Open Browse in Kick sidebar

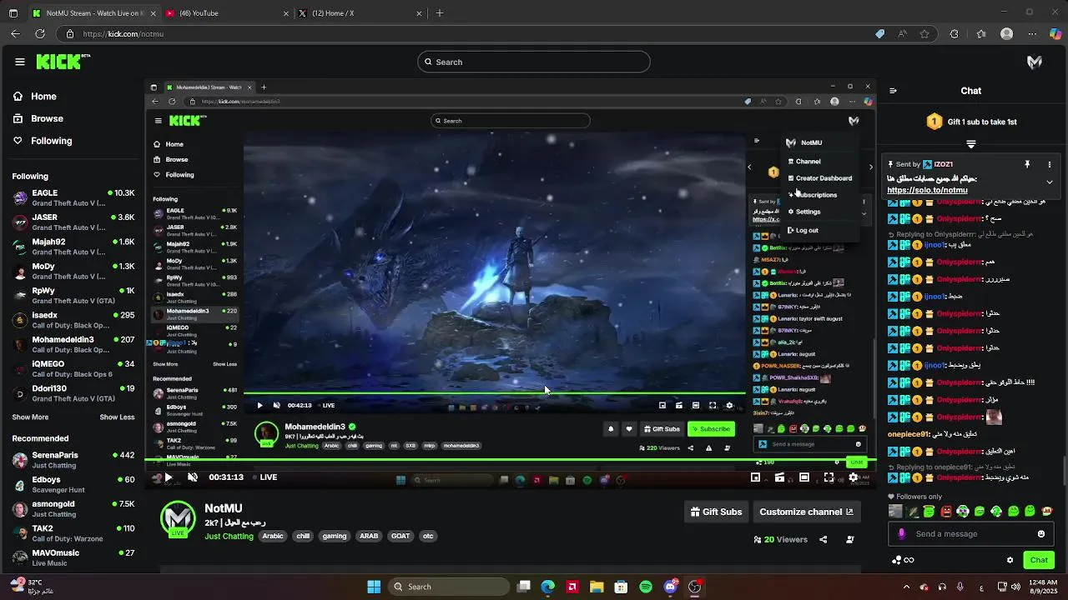[38, 118]
